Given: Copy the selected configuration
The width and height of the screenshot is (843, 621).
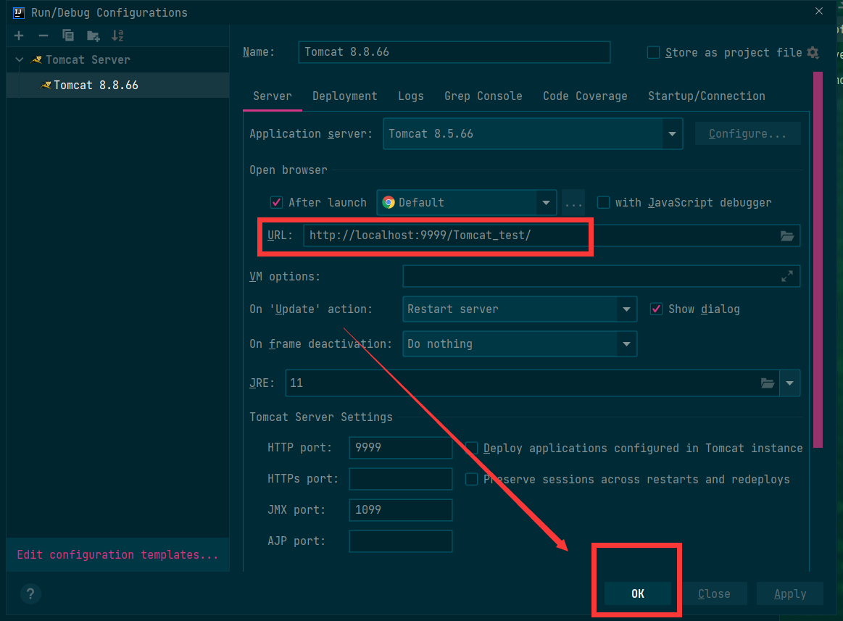Looking at the screenshot, I should click(x=67, y=36).
